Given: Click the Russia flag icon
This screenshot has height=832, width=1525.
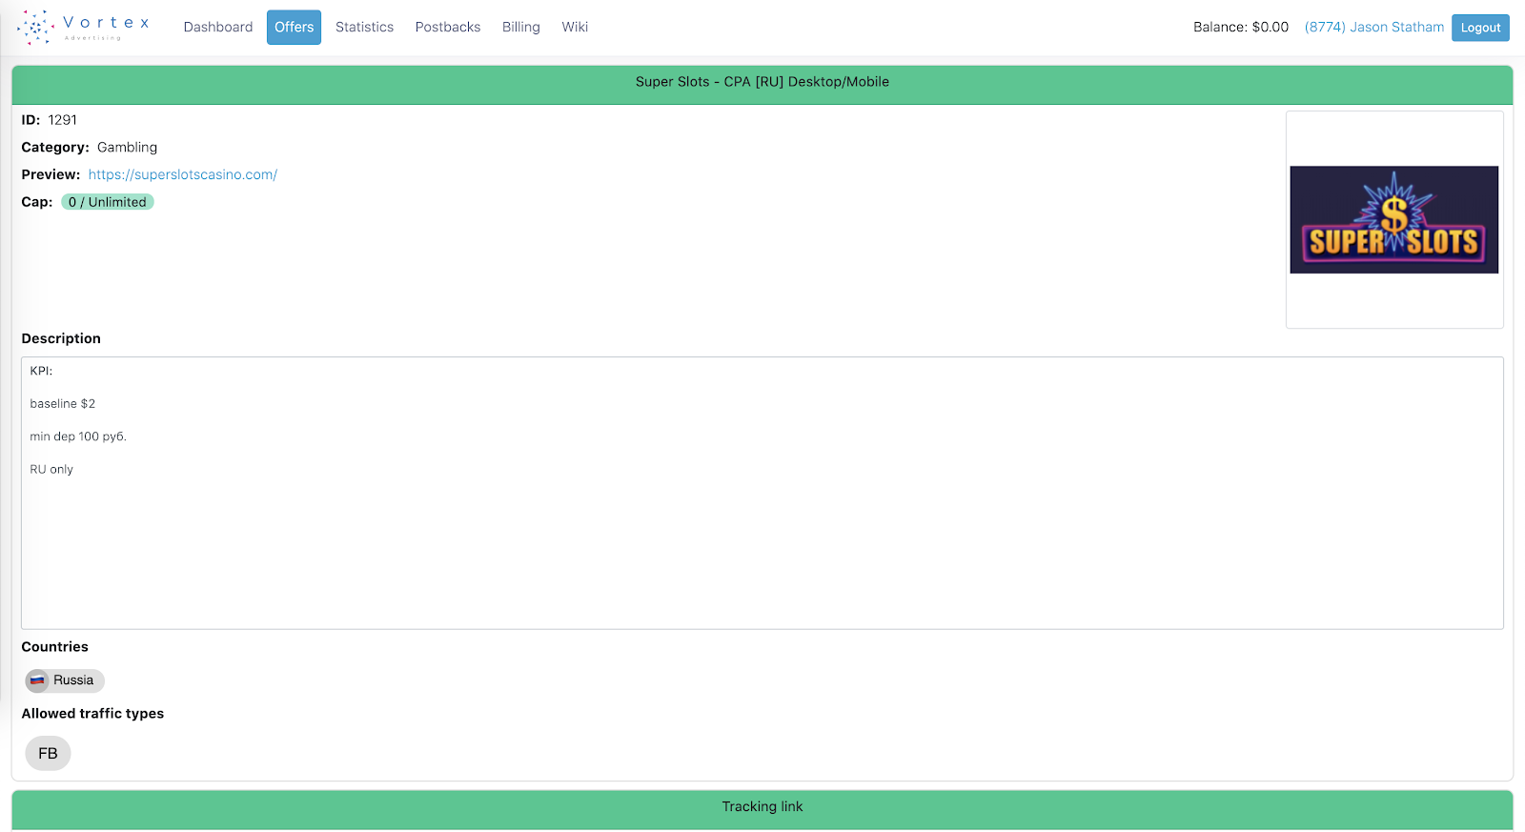Looking at the screenshot, I should click(x=37, y=680).
